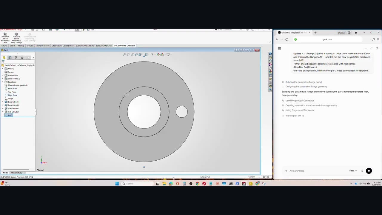The image size is (382, 215).
Task: Switch to the Sketch ribbon tab
Action: click(13, 46)
